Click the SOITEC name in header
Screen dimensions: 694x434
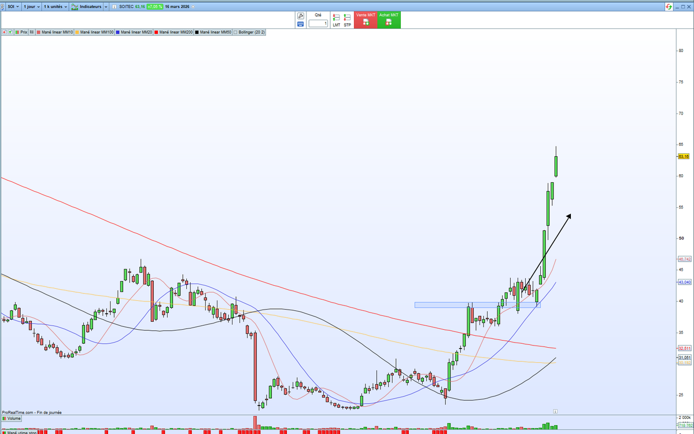[126, 6]
